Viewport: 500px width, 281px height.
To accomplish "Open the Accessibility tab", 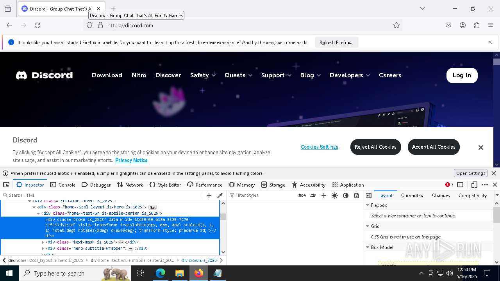I will [x=309, y=185].
